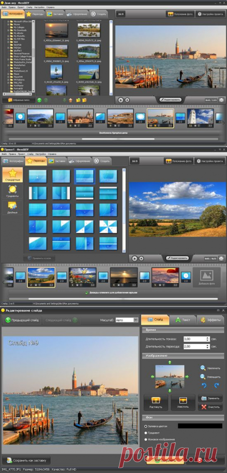Open the Настройки menu in Проект1 window
227x473 pixels.
click(40, 154)
